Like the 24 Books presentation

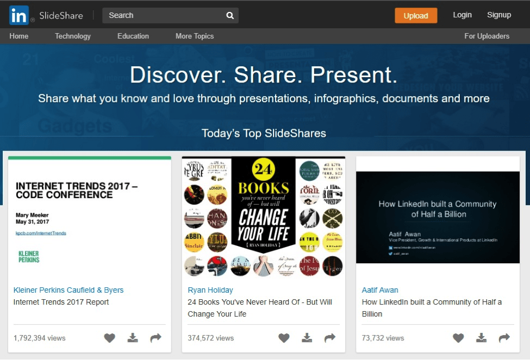284,338
